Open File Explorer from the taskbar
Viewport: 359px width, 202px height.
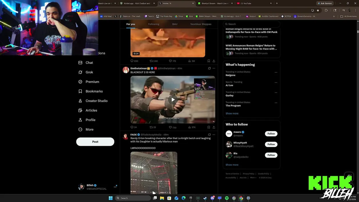pos(162,198)
